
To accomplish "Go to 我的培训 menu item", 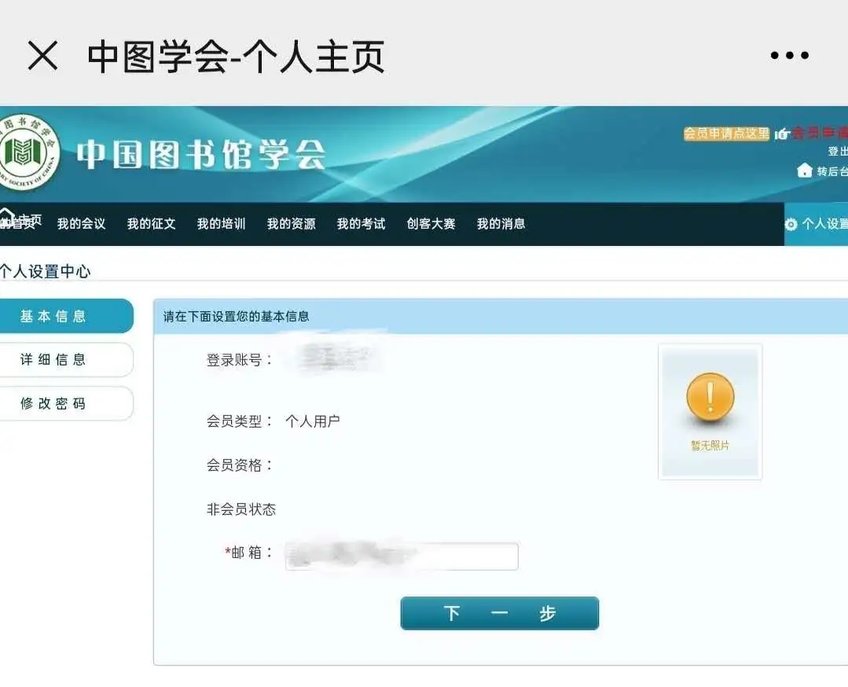I will coord(221,224).
